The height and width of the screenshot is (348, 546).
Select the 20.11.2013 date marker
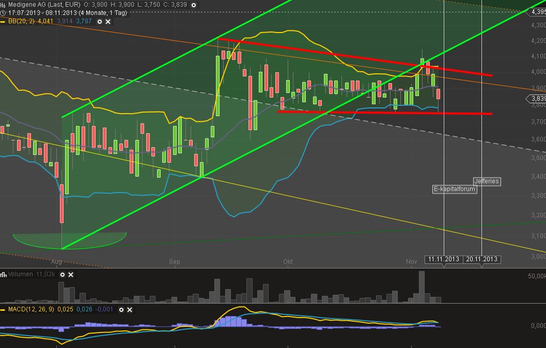pos(481,259)
